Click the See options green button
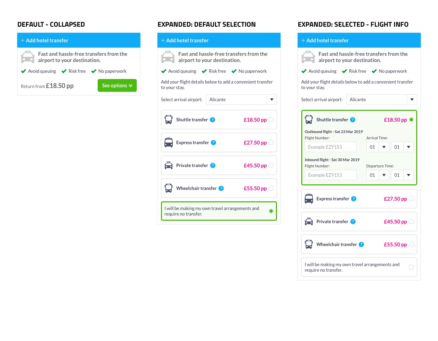 coord(117,86)
